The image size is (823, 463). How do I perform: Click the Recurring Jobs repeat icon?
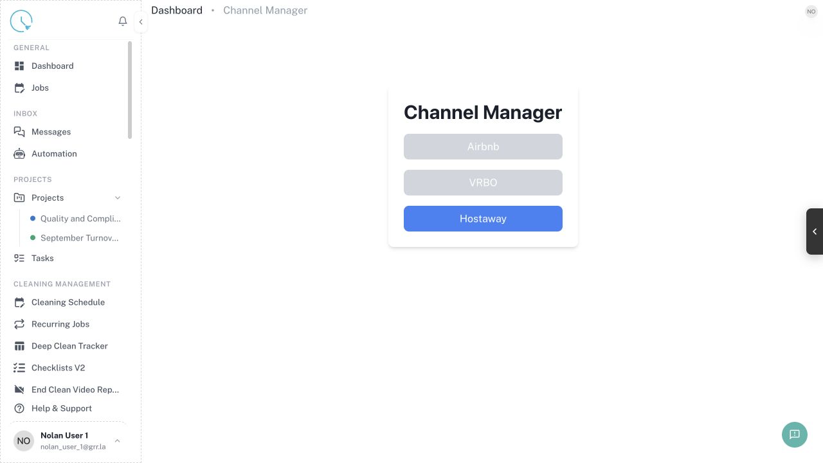19,324
